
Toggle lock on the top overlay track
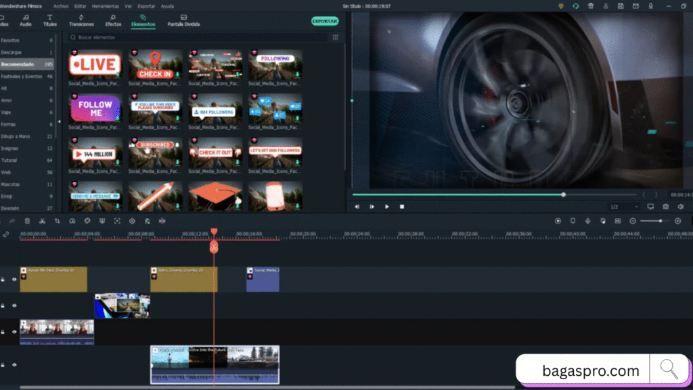[3, 279]
